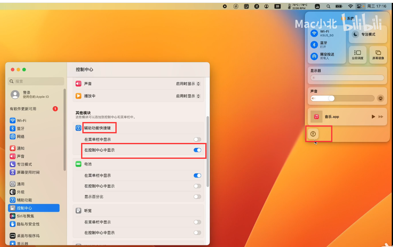Select Wi-Fi in the settings sidebar

[34, 120]
